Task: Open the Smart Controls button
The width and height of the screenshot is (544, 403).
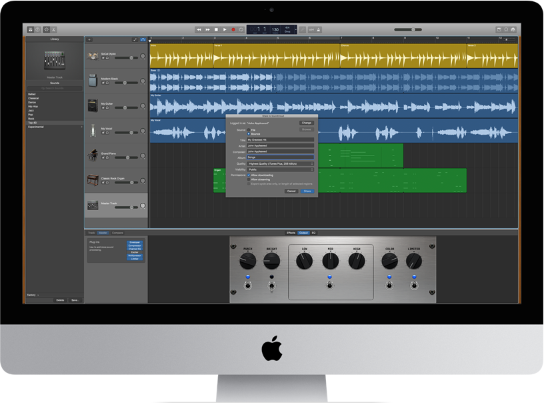Action: 46,30
